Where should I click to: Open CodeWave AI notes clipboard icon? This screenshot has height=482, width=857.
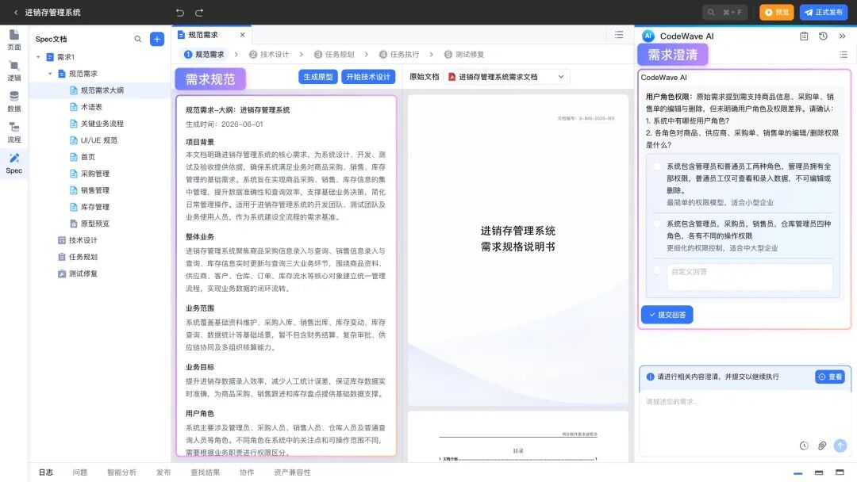803,36
